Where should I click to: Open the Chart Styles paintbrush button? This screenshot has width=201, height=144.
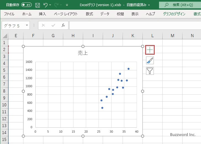[x=150, y=60]
